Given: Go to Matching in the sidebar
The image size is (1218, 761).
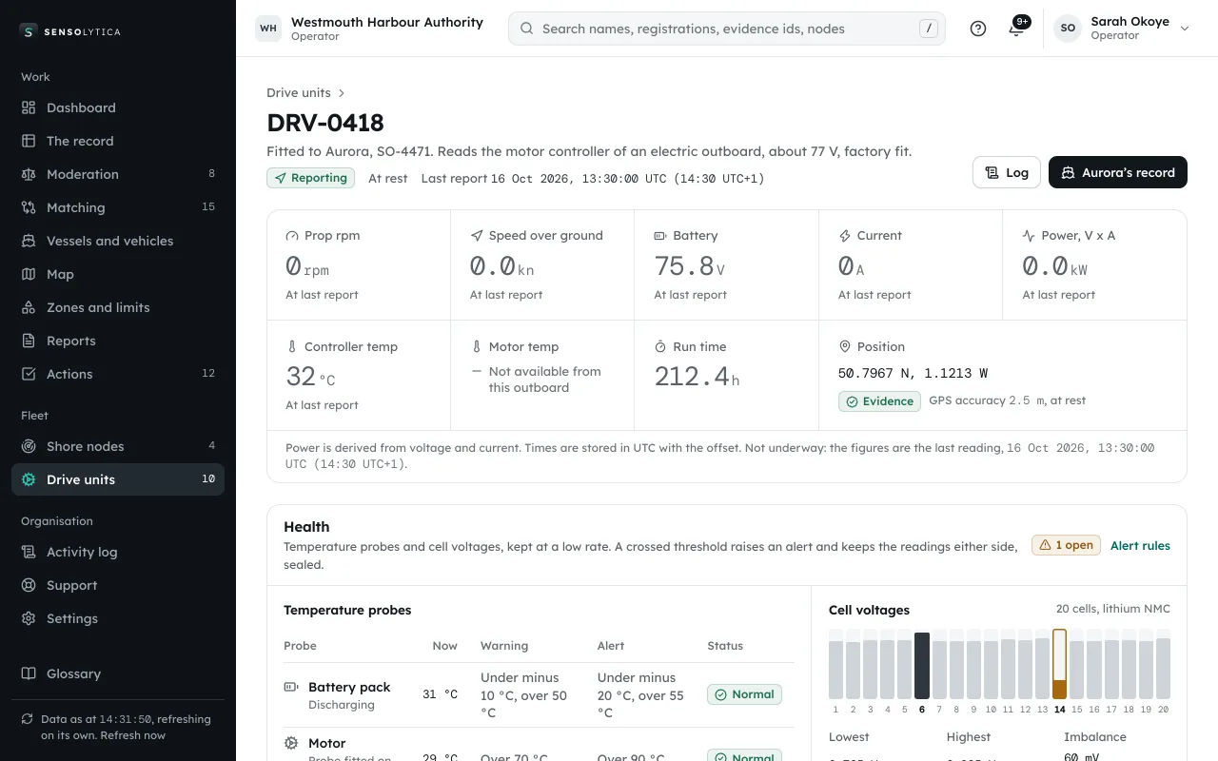Looking at the screenshot, I should (x=118, y=207).
